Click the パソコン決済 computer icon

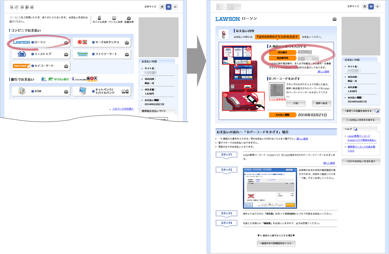(114, 18)
